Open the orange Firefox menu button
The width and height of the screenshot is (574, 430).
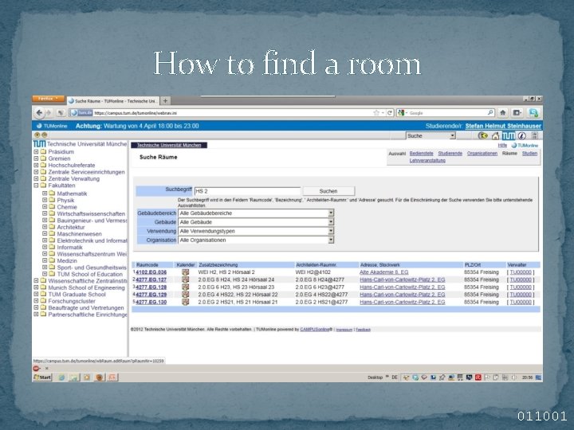tap(49, 99)
